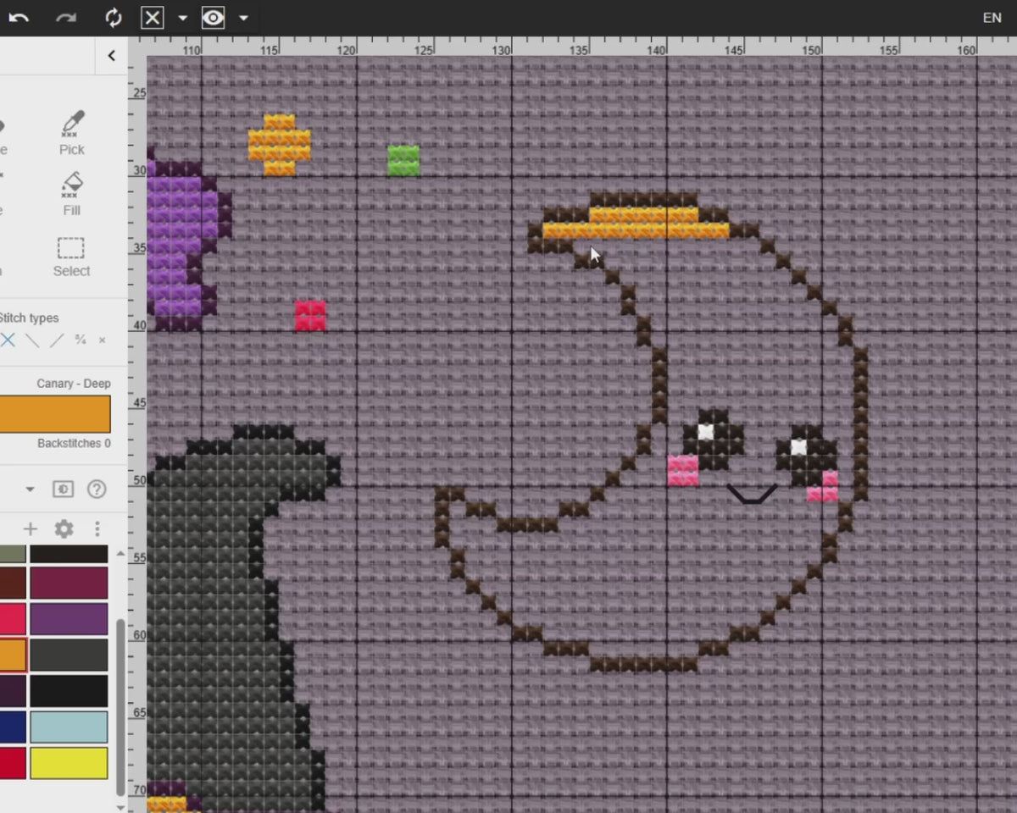Image resolution: width=1017 pixels, height=813 pixels.
Task: Click the Canary - Deep current color bar
Action: pos(55,413)
